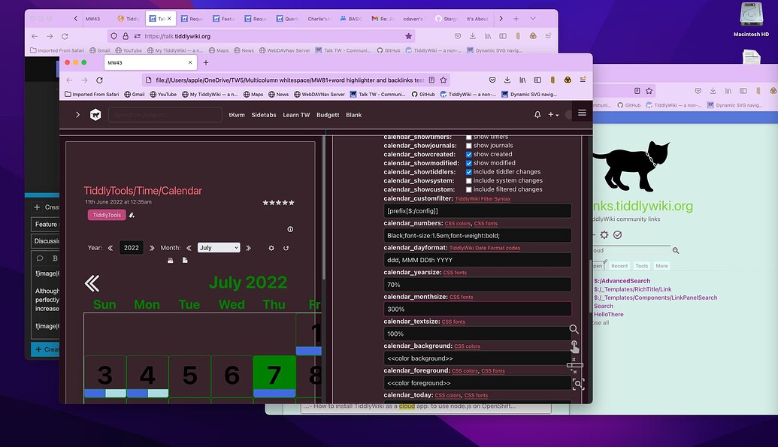Switch to the Tools tab in links window
This screenshot has width=778, height=447.
(641, 266)
